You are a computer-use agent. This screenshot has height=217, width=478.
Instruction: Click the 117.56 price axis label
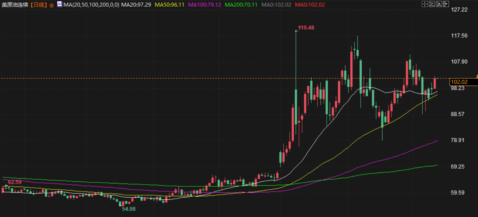pyautogui.click(x=459, y=36)
